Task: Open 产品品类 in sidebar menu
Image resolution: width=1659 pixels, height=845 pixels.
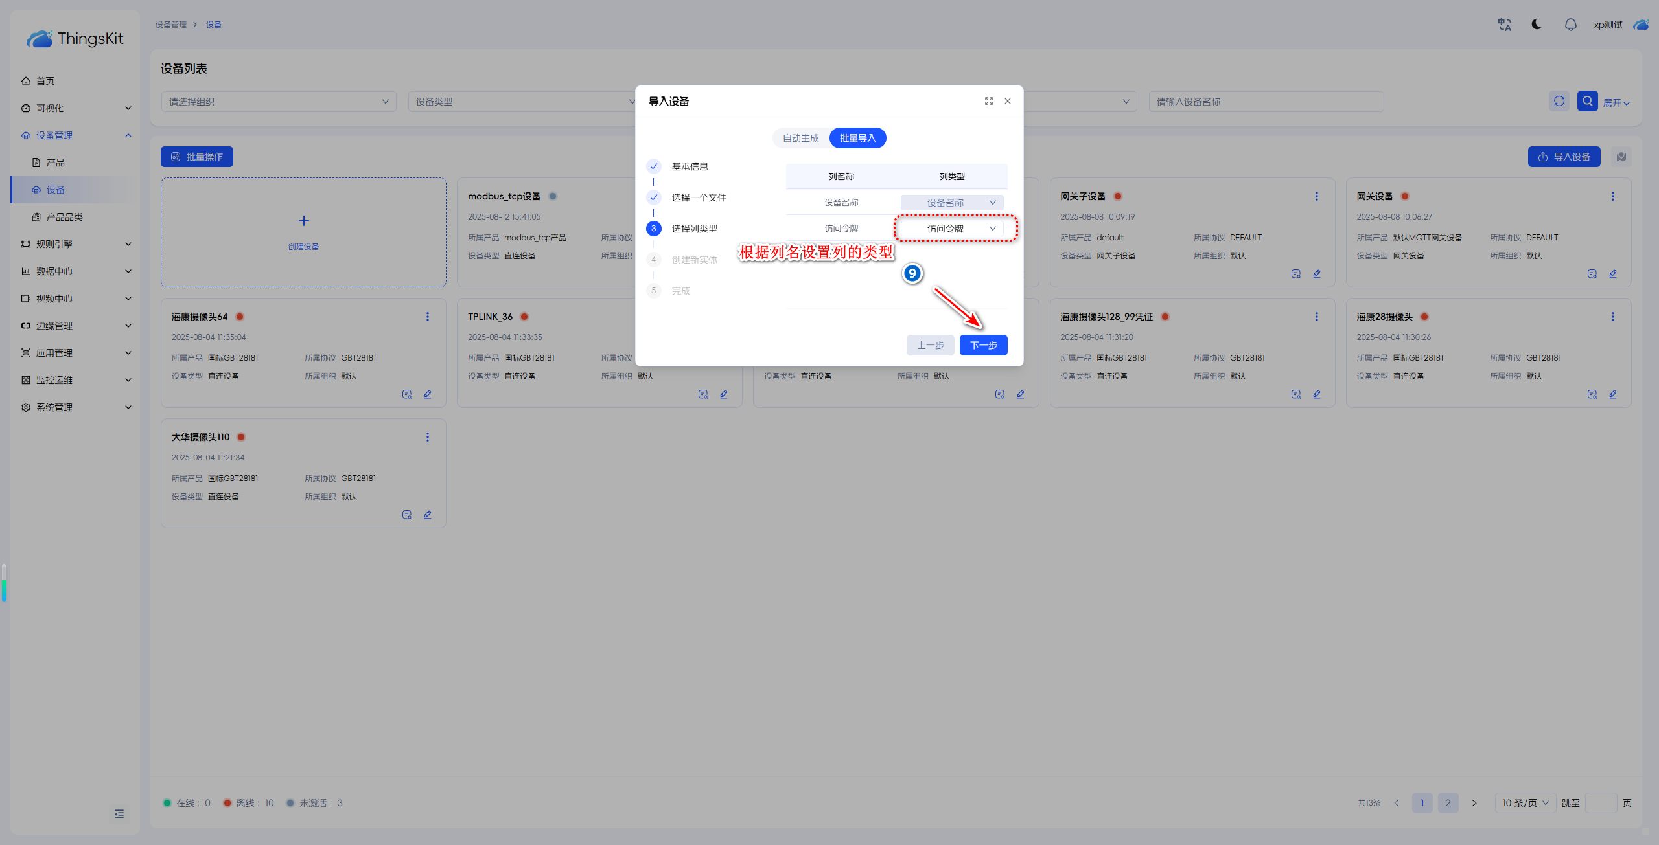Action: coord(64,217)
